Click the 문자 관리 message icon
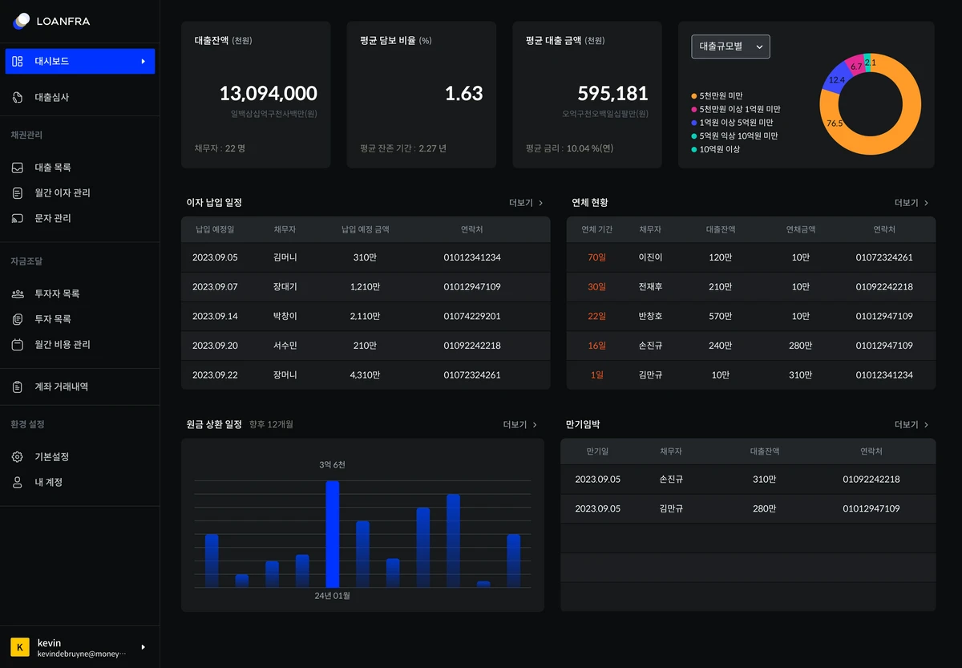Screen dimensions: 962x668 tap(18, 218)
